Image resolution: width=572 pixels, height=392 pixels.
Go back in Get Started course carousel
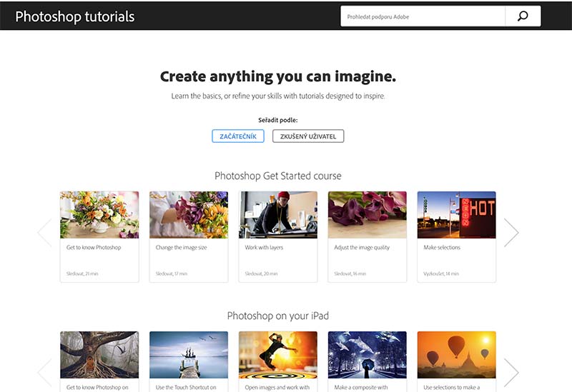(44, 233)
